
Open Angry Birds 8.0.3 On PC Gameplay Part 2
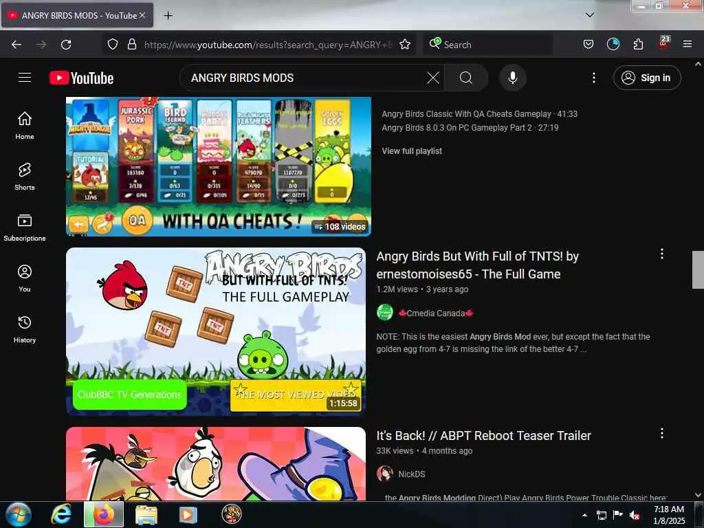470,127
